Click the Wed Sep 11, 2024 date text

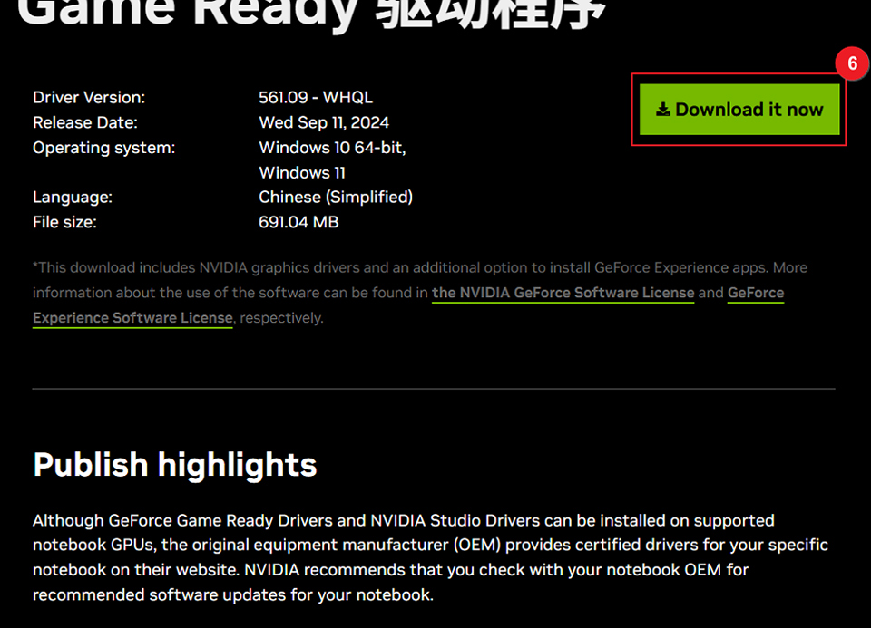pos(322,122)
